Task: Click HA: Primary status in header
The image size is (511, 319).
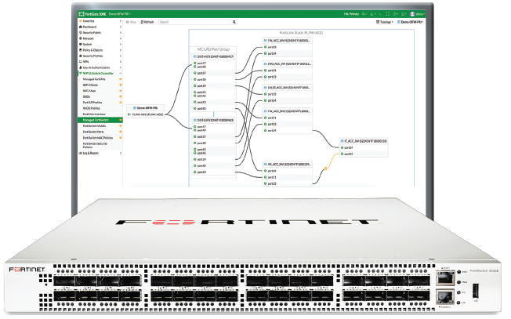Action: pyautogui.click(x=351, y=14)
